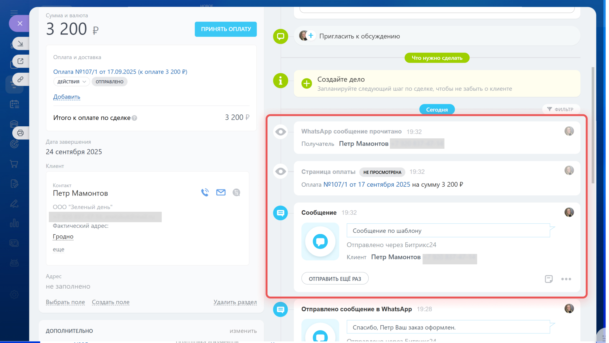Open user avatar on Страница оплаты entry

tap(569, 171)
